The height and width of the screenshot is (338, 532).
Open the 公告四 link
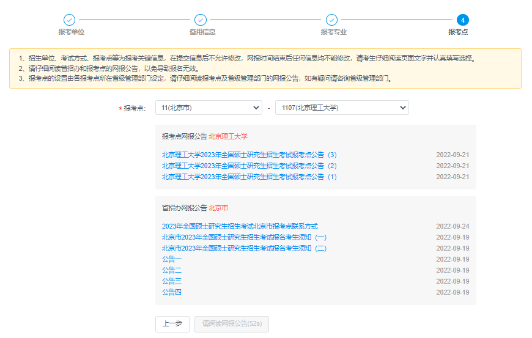(172, 292)
